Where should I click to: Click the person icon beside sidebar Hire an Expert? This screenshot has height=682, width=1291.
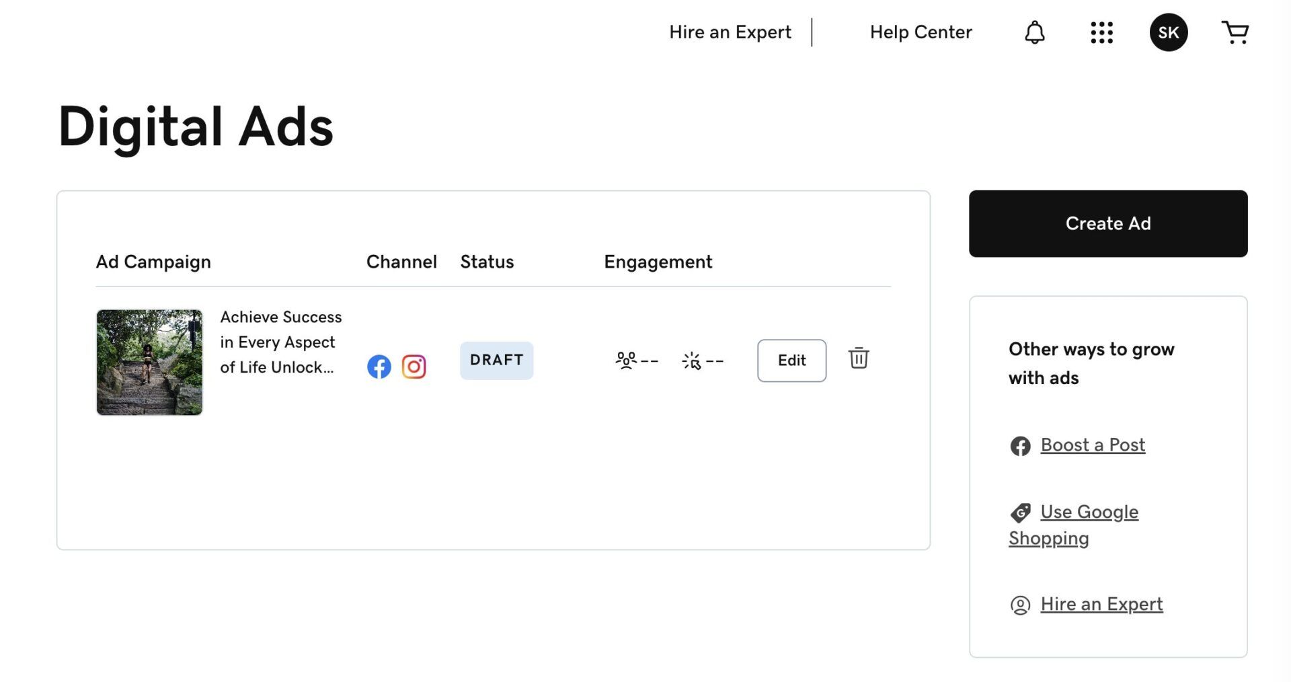(1020, 605)
